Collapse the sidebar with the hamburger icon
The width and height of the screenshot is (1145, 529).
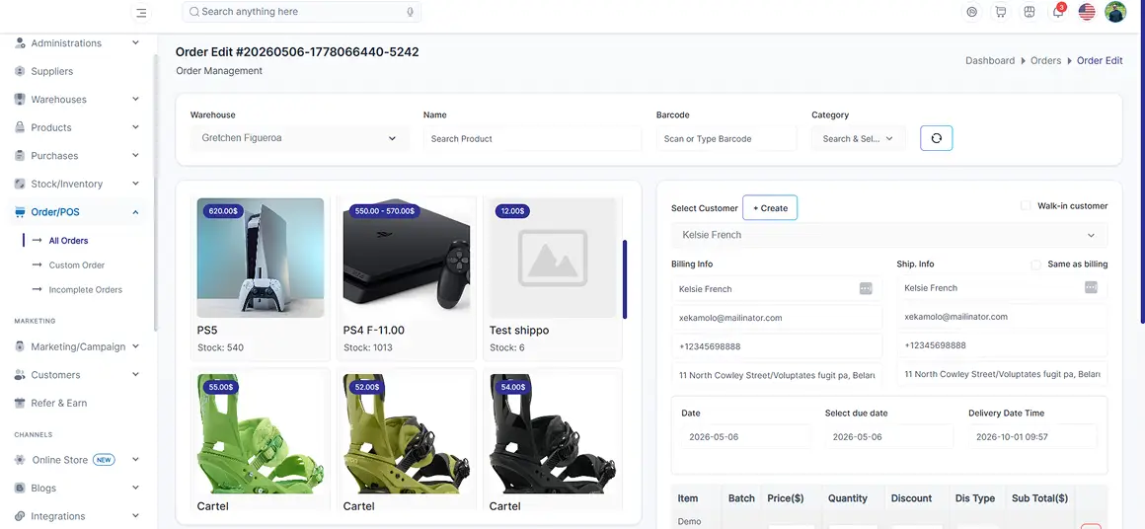pyautogui.click(x=141, y=13)
